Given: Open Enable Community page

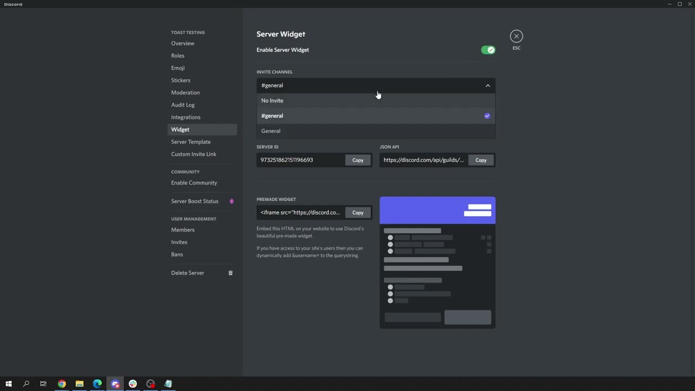Looking at the screenshot, I should 202,183.
